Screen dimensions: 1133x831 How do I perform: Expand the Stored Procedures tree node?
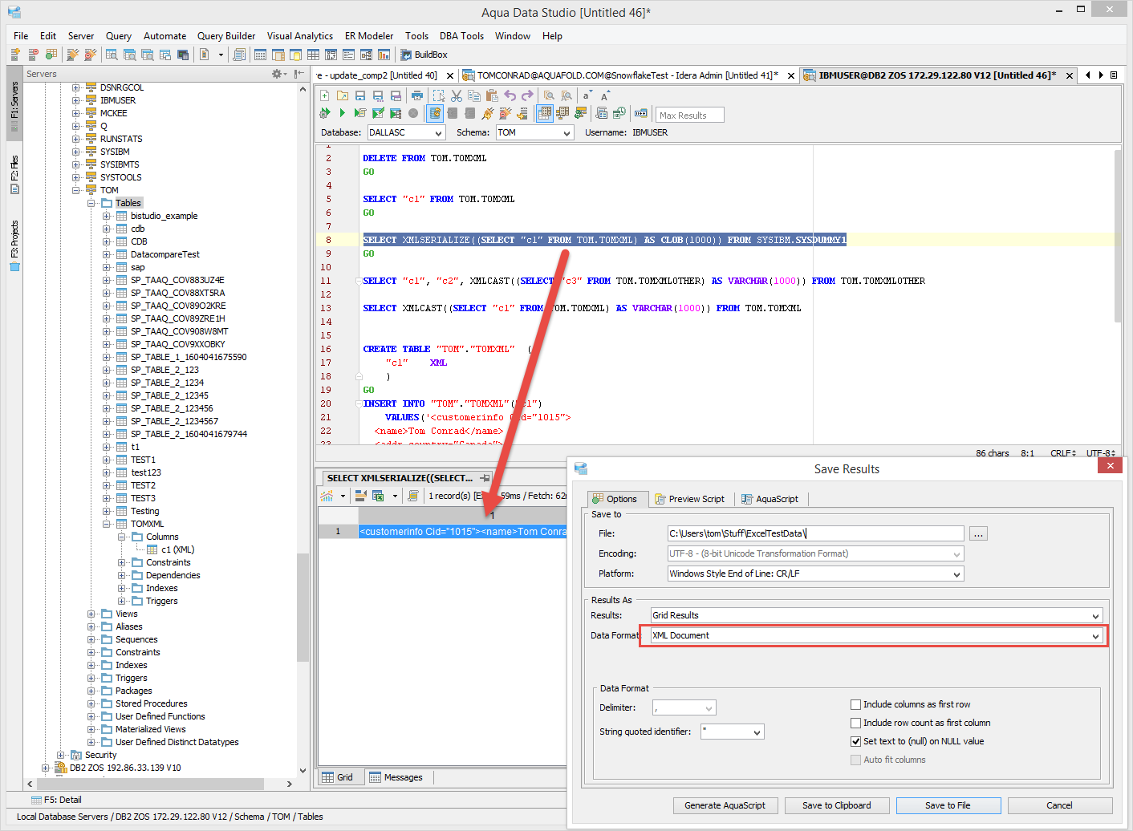click(x=91, y=703)
